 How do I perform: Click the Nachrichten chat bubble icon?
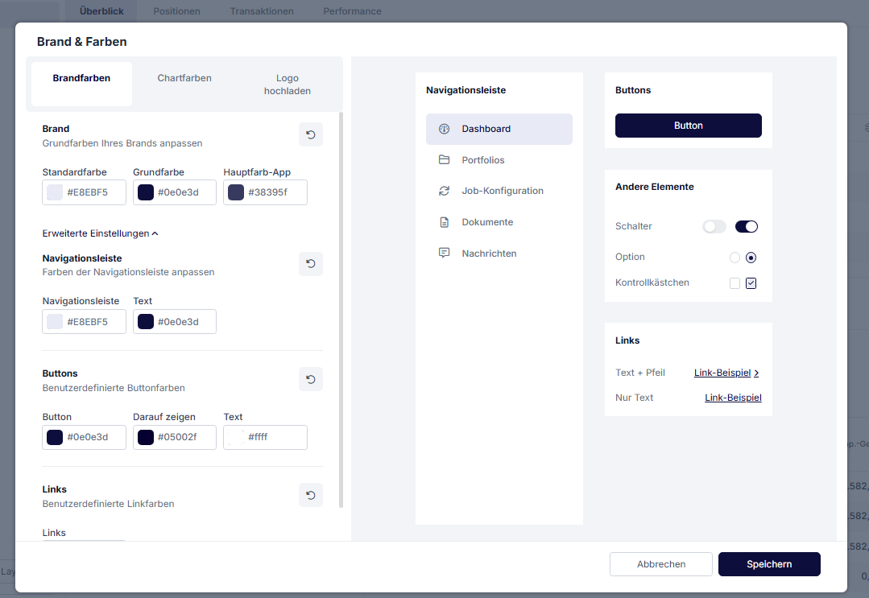(444, 254)
